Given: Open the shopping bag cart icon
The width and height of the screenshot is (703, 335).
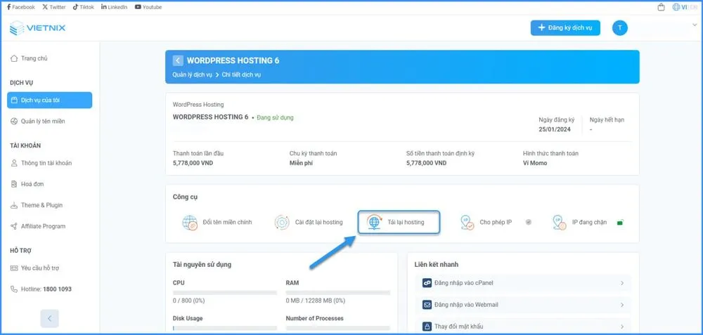Looking at the screenshot, I should pyautogui.click(x=661, y=7).
